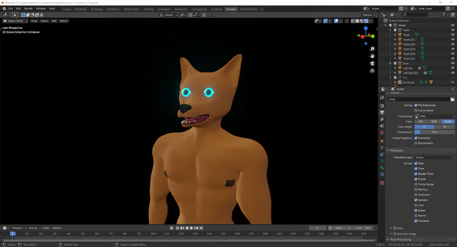Screen dimensions: 457x247
Task: Uncheck the Render Time metadata checkbox
Action: 416,173
